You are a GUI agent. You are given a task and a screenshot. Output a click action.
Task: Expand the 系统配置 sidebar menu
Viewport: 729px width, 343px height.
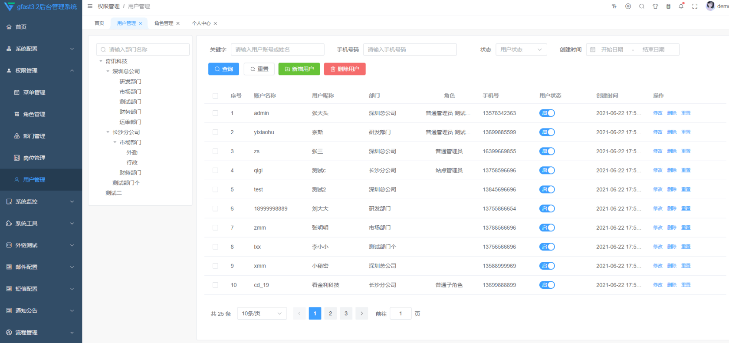pos(41,49)
